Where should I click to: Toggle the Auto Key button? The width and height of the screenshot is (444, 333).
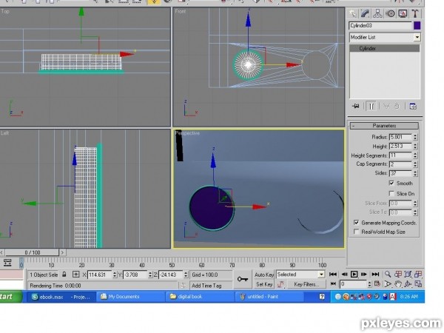pos(264,275)
